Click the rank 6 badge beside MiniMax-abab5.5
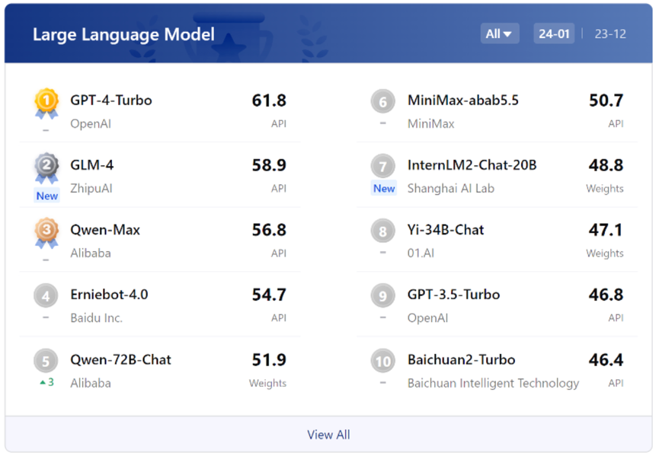 click(383, 101)
